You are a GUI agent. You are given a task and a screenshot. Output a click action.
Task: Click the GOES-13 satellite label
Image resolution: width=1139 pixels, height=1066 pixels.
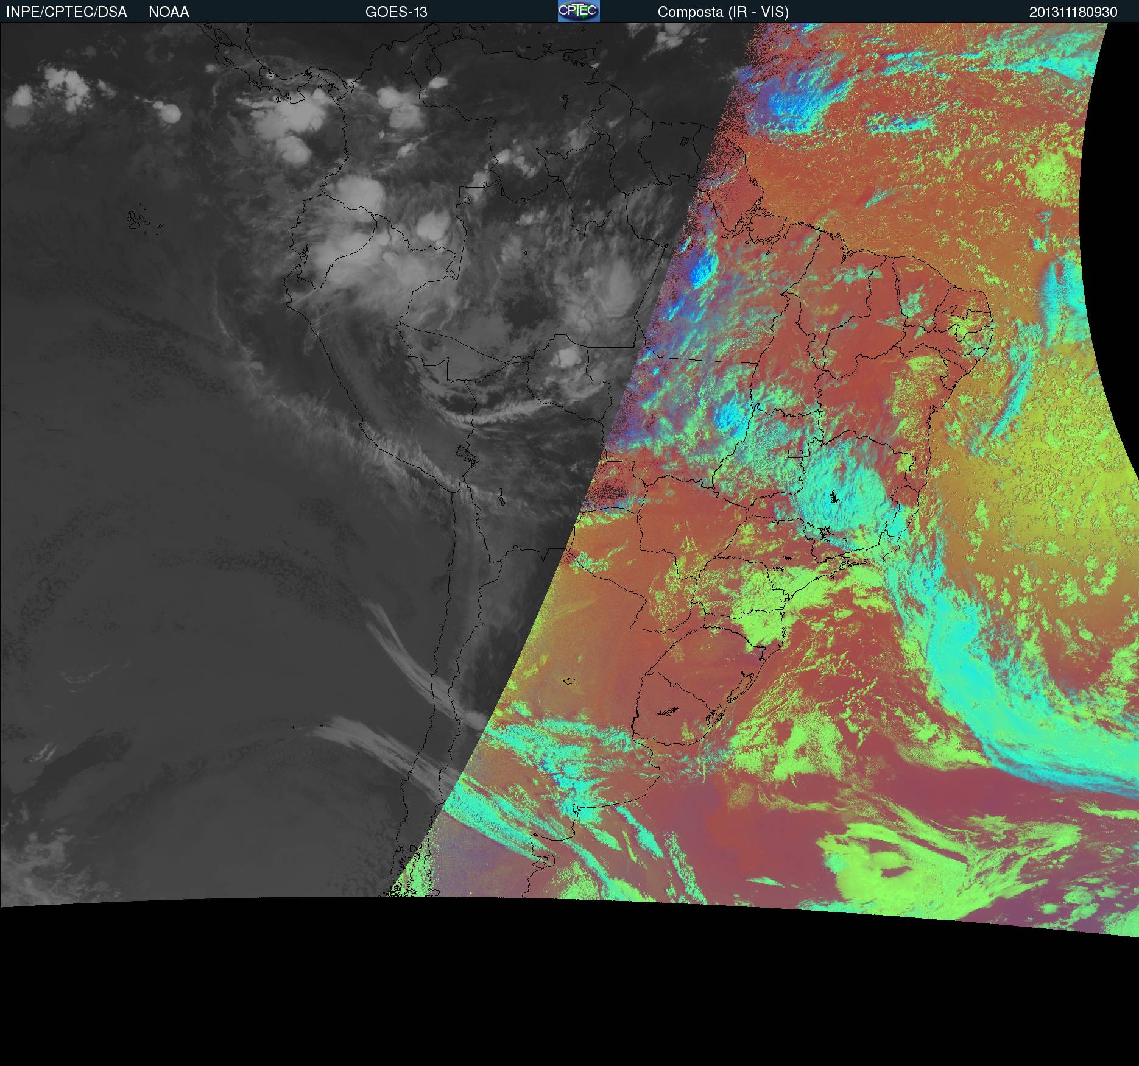[x=396, y=12]
